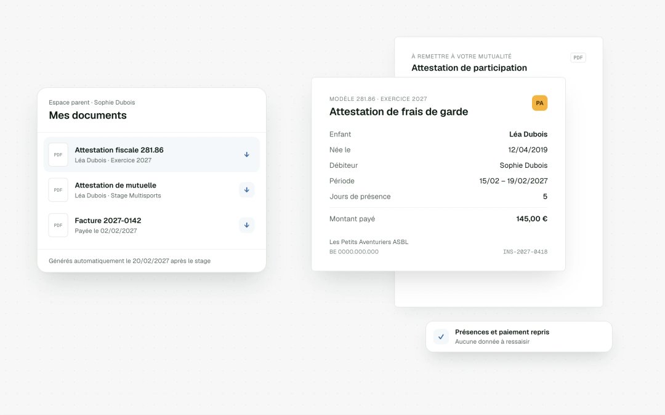Click the 'Espace parent · Sophie Dubois' label
Screen dimensions: 665x415
[92, 103]
